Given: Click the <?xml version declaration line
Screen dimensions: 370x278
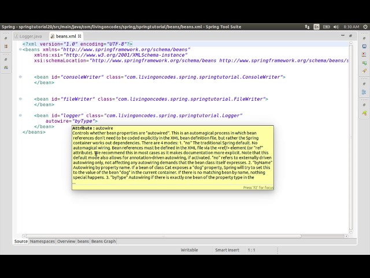Looking at the screenshot, I should click(x=77, y=44).
